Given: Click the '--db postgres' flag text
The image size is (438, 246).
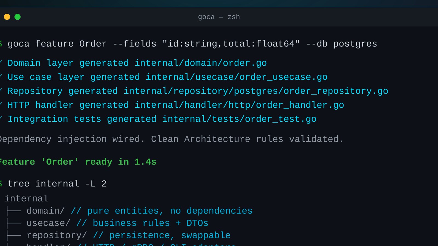Looking at the screenshot, I should coord(341,44).
